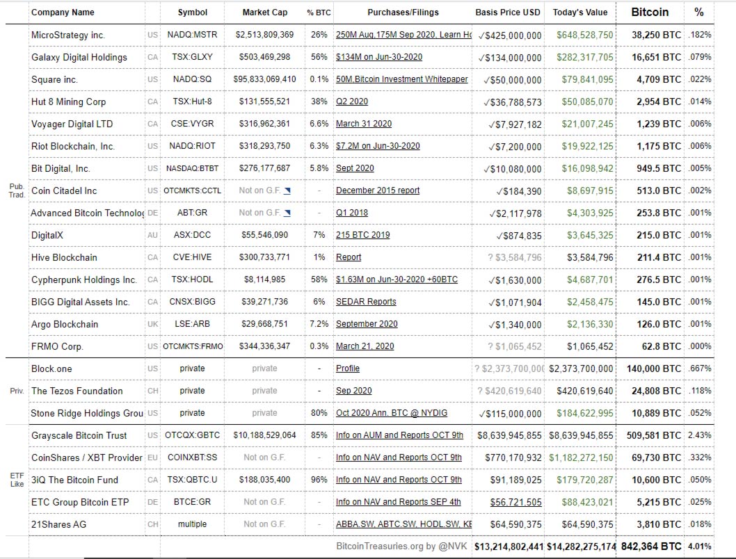Click the BitcoinTreasuries.org by @NVK footer text
The width and height of the screenshot is (736, 559).
pos(402,546)
